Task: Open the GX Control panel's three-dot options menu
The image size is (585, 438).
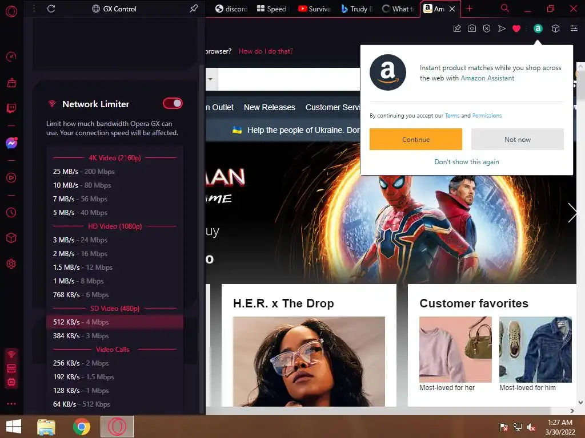Action: [x=34, y=9]
